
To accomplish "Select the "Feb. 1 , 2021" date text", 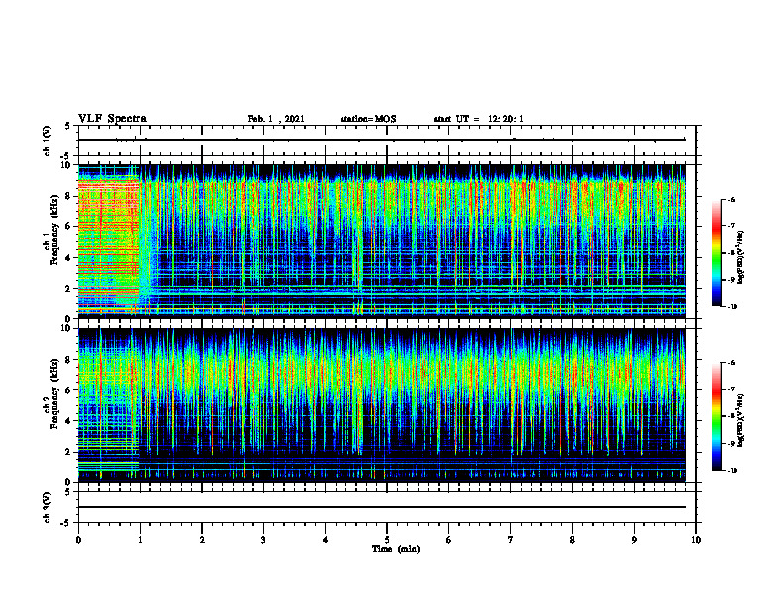I will point(276,119).
